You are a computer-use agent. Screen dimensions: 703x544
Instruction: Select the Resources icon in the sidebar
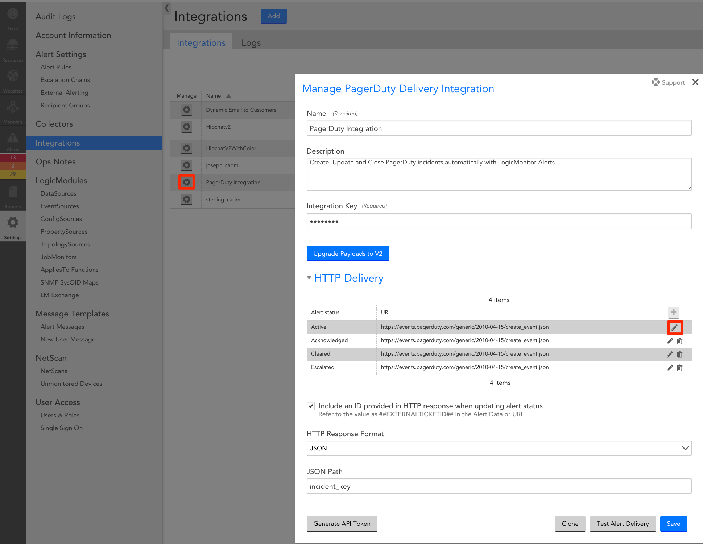pos(13,49)
